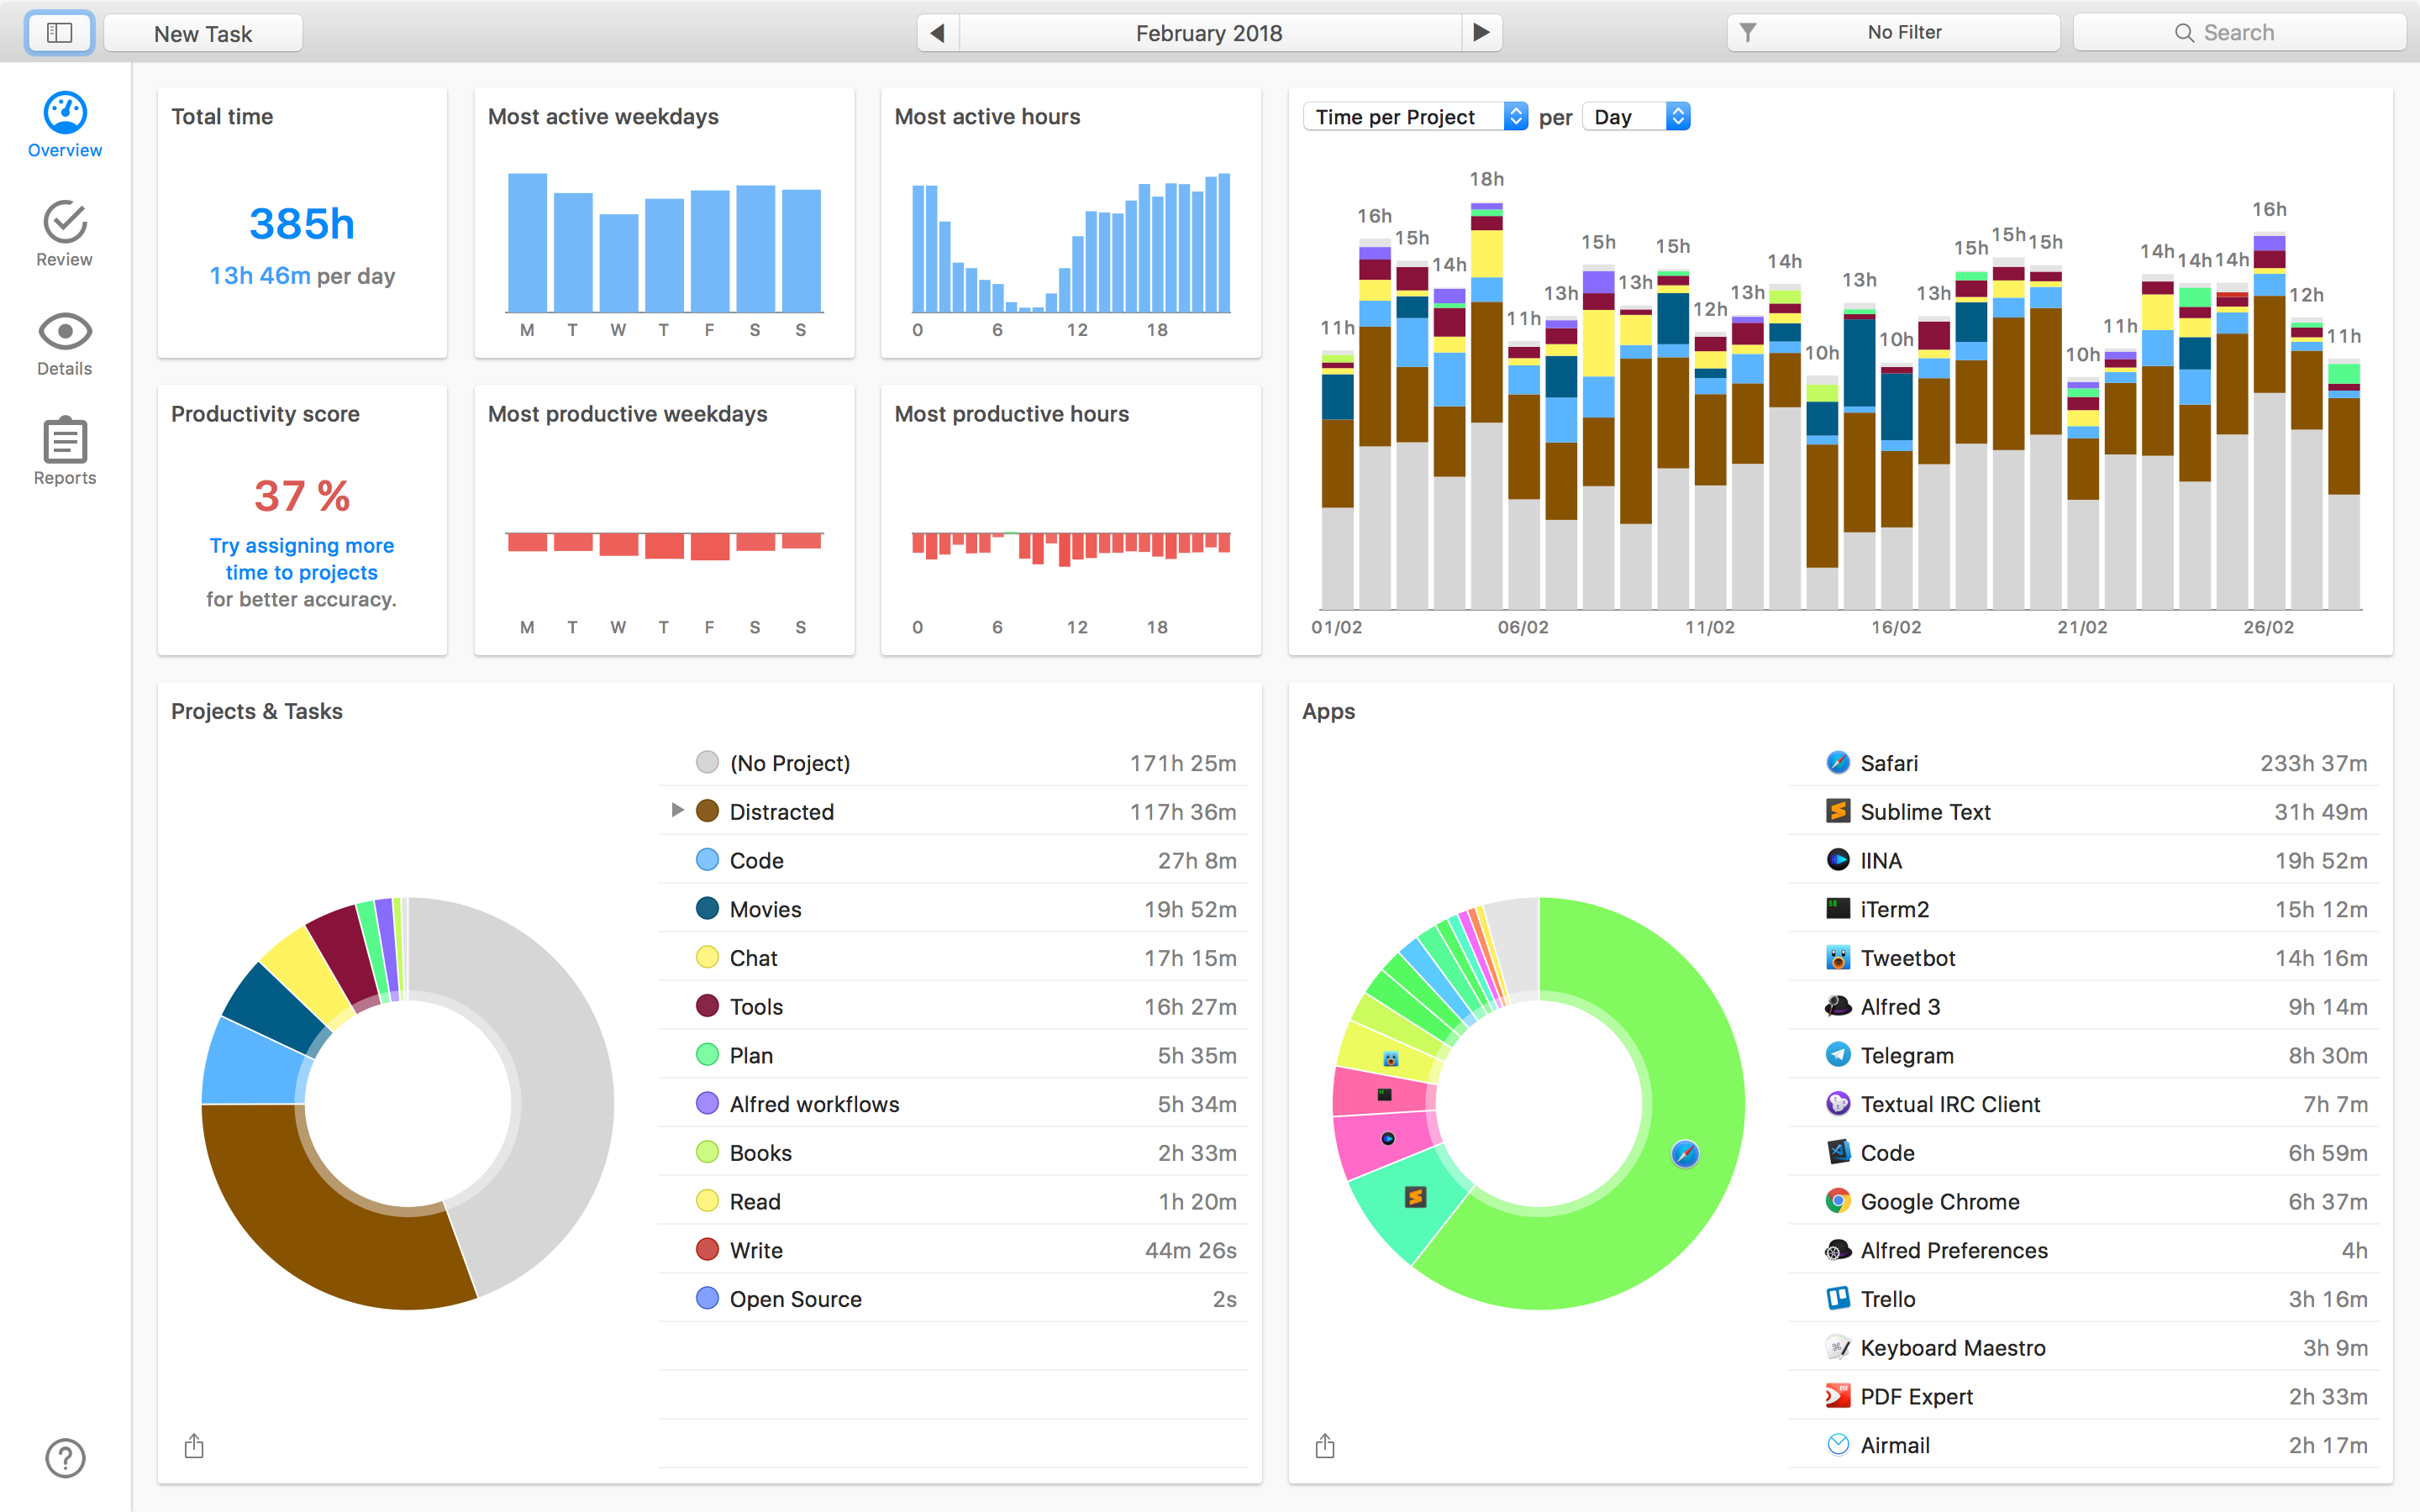Share the Projects & Tasks chart
Viewport: 2420px width, 1512px height.
[194, 1446]
